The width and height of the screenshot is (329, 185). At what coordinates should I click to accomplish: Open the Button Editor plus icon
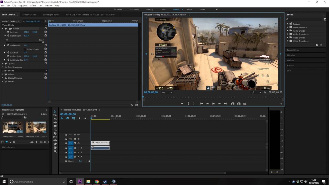coord(281,104)
